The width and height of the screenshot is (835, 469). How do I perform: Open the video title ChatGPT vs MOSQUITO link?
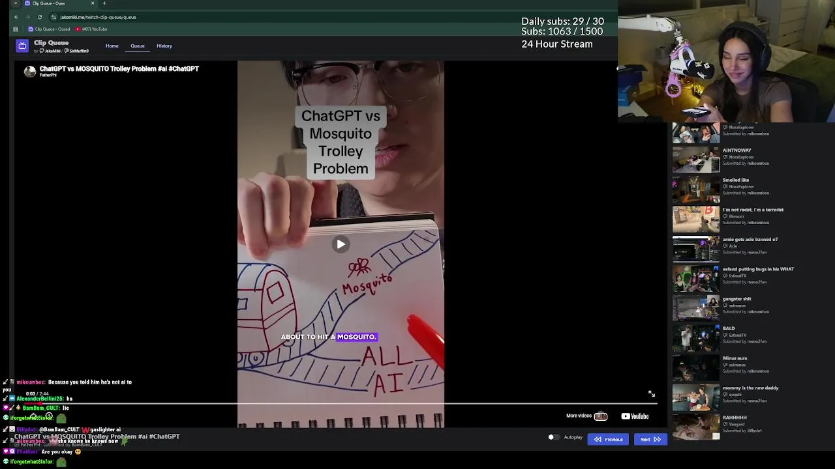tap(119, 68)
